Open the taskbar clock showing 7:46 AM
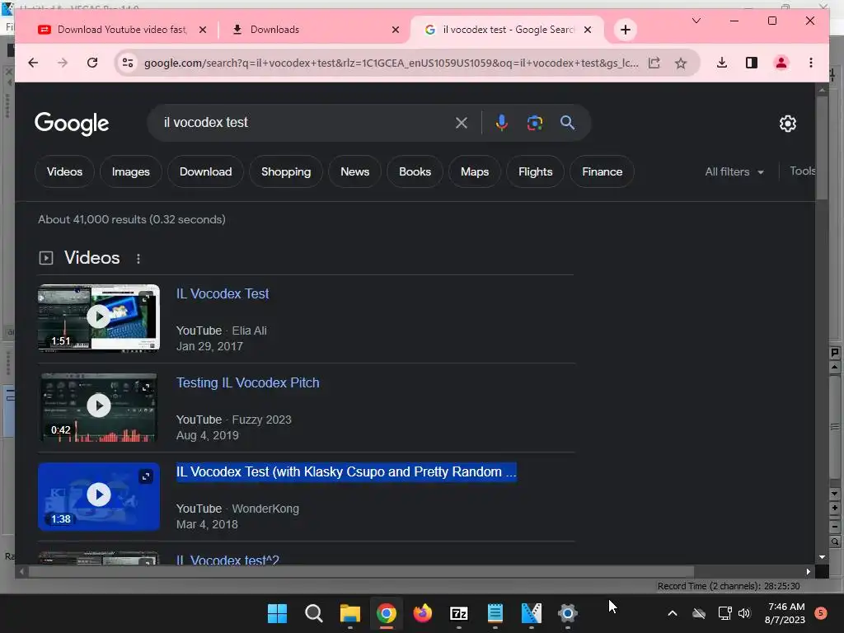The image size is (844, 633). (785, 613)
